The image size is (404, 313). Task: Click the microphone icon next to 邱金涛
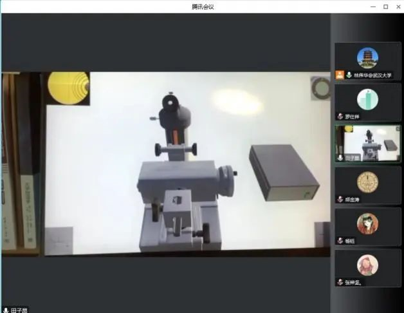point(340,200)
